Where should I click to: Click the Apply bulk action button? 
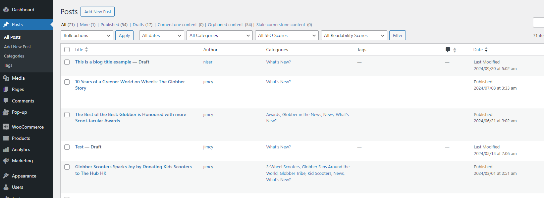click(124, 35)
